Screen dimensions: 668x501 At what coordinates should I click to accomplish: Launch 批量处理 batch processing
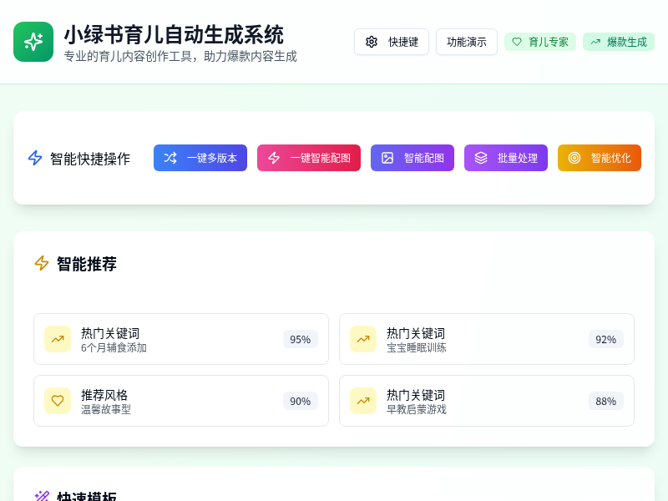click(506, 158)
